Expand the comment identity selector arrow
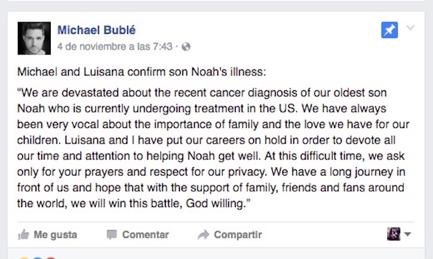The width and height of the screenshot is (433, 259). (x=407, y=235)
